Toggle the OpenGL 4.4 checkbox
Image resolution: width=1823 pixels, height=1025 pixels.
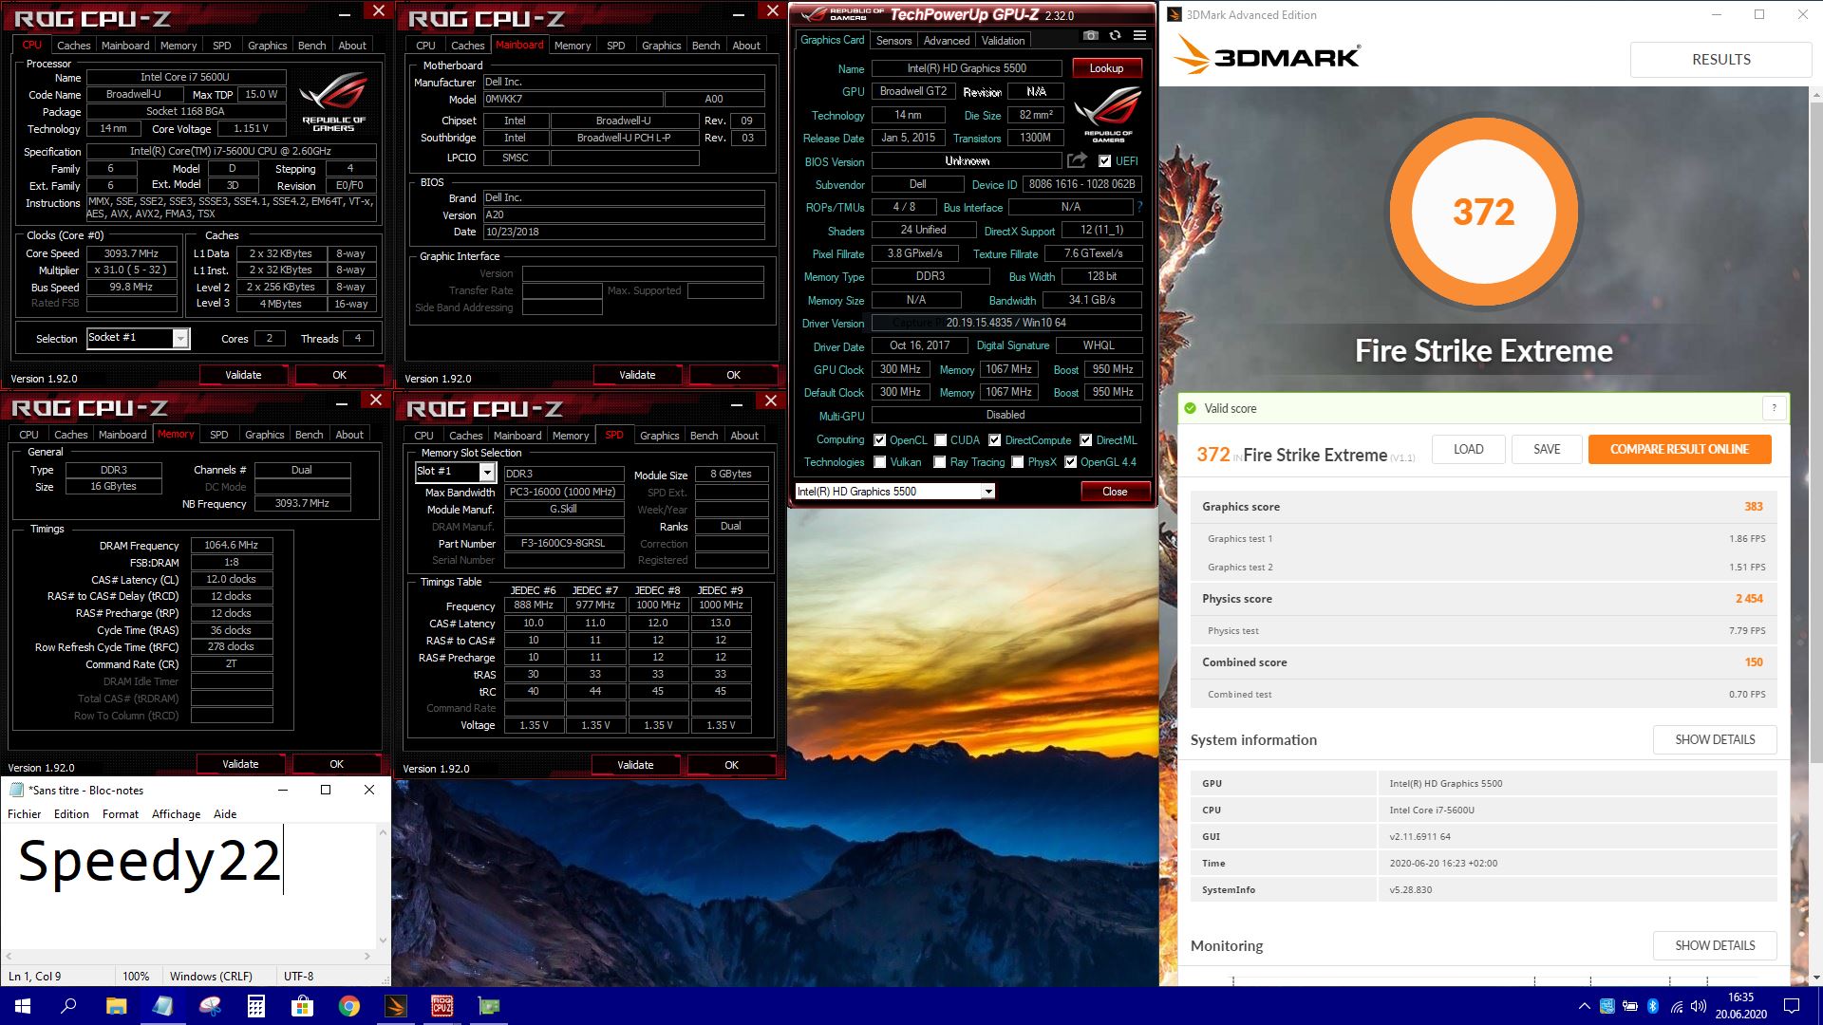(x=1070, y=462)
